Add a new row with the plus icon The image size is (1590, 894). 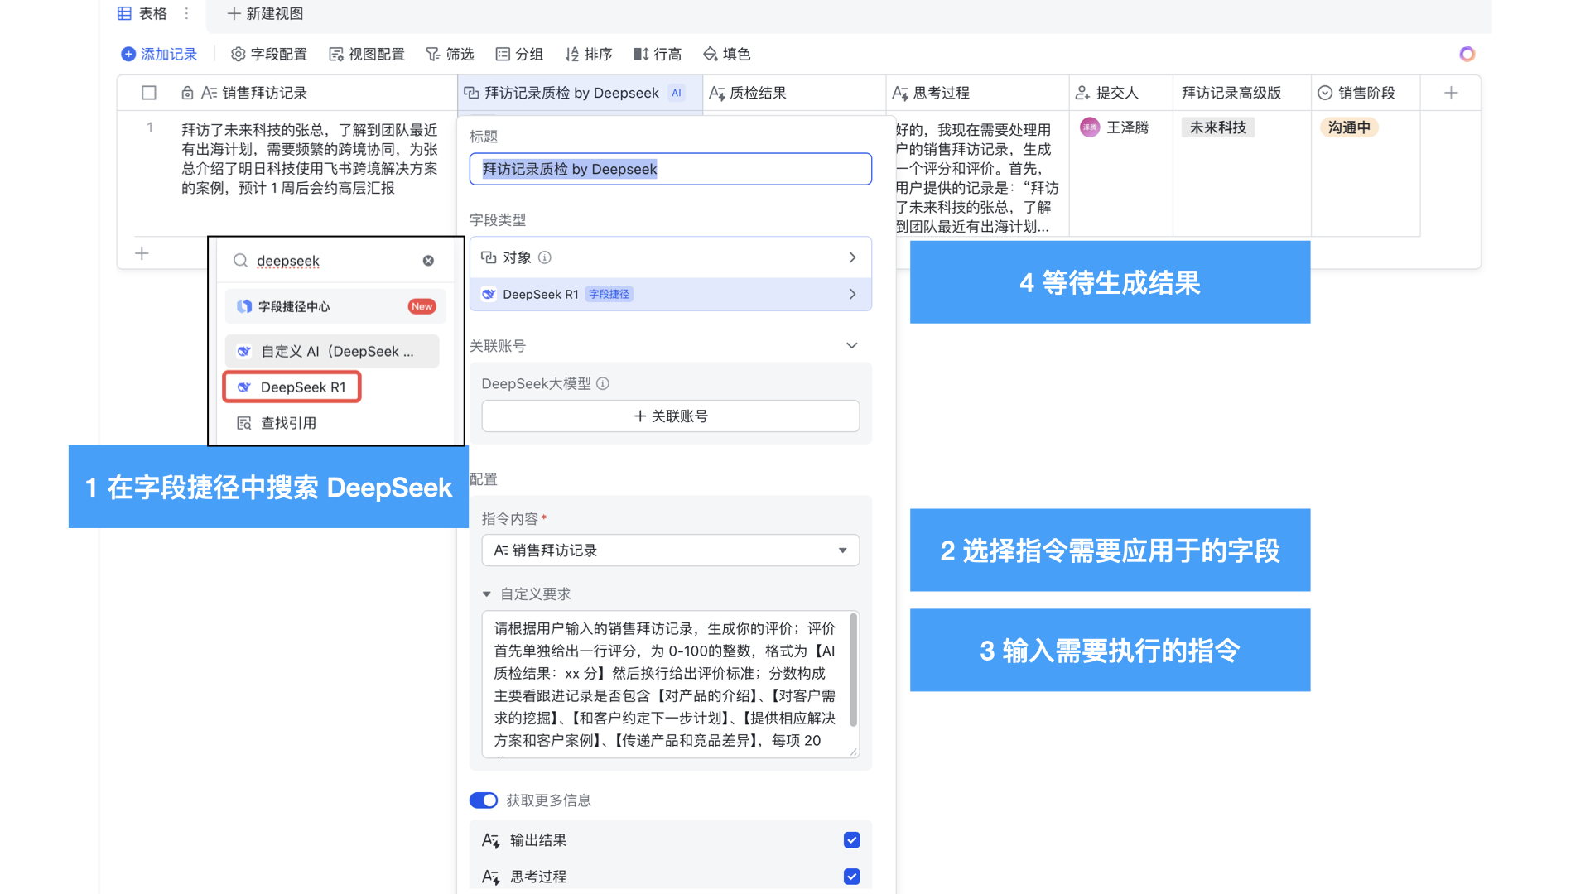coord(142,253)
